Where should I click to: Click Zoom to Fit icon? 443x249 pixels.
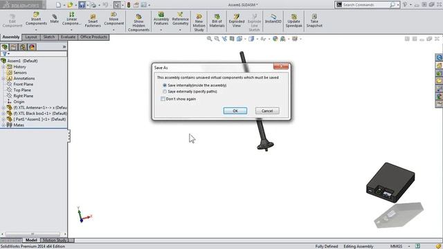pos(209,39)
